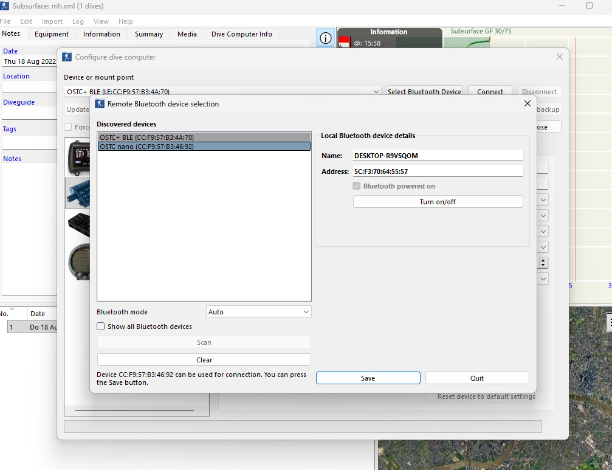Open the File menu
The image size is (612, 470).
click(x=5, y=21)
